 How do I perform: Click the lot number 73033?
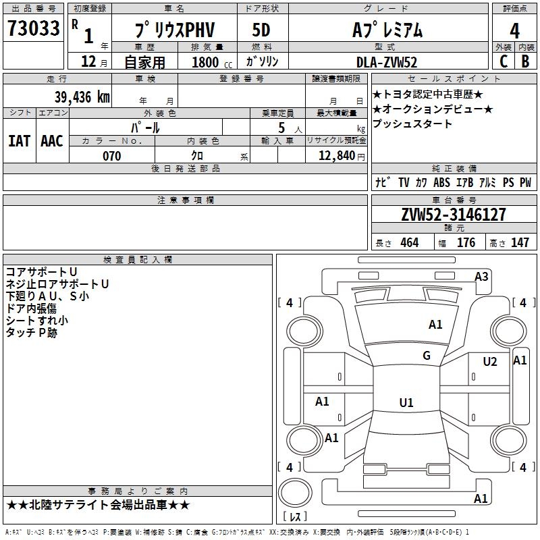34,30
